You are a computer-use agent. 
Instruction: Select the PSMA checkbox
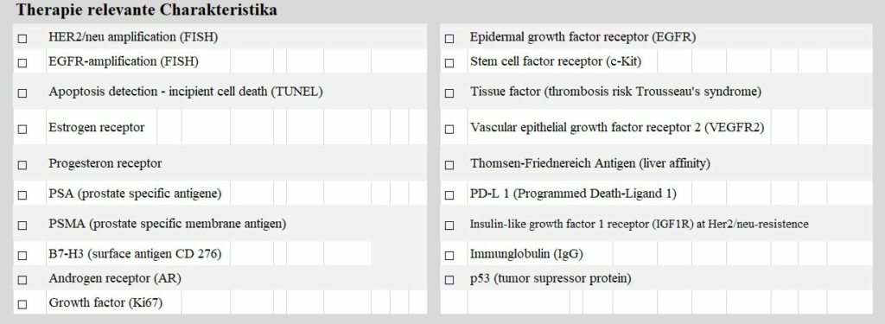tap(22, 226)
